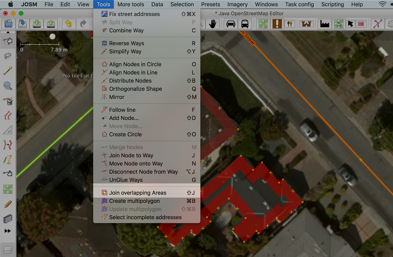
Task: Run Fix street addresses
Action: 134,14
